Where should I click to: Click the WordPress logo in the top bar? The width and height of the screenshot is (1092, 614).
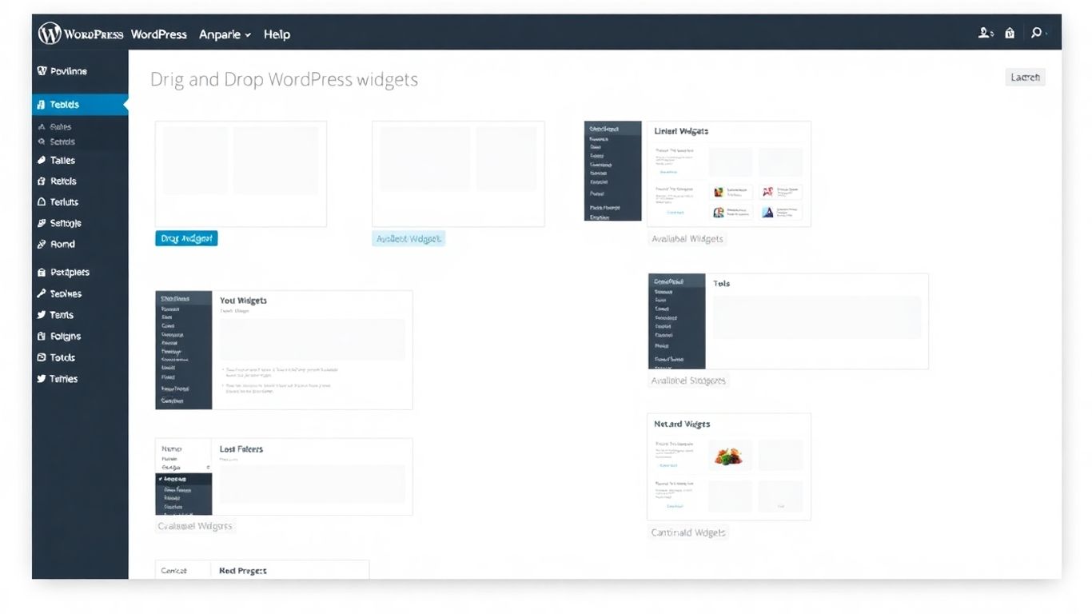[x=50, y=34]
